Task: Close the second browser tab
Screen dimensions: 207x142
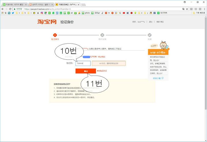Action: click(x=52, y=5)
